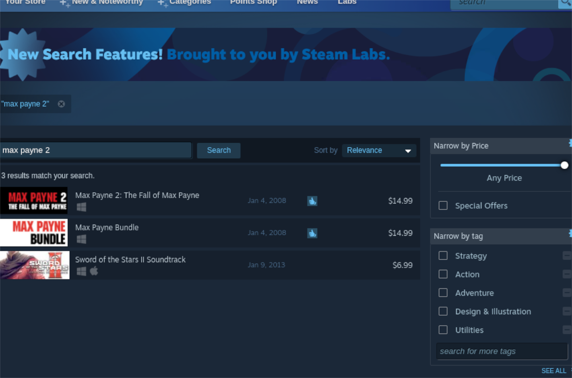Exclude the Action tag with minus button
Image resolution: width=572 pixels, height=378 pixels.
point(567,274)
